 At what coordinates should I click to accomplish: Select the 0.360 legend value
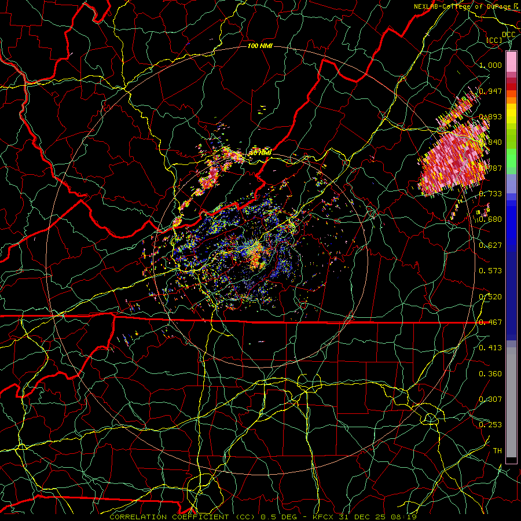point(490,374)
